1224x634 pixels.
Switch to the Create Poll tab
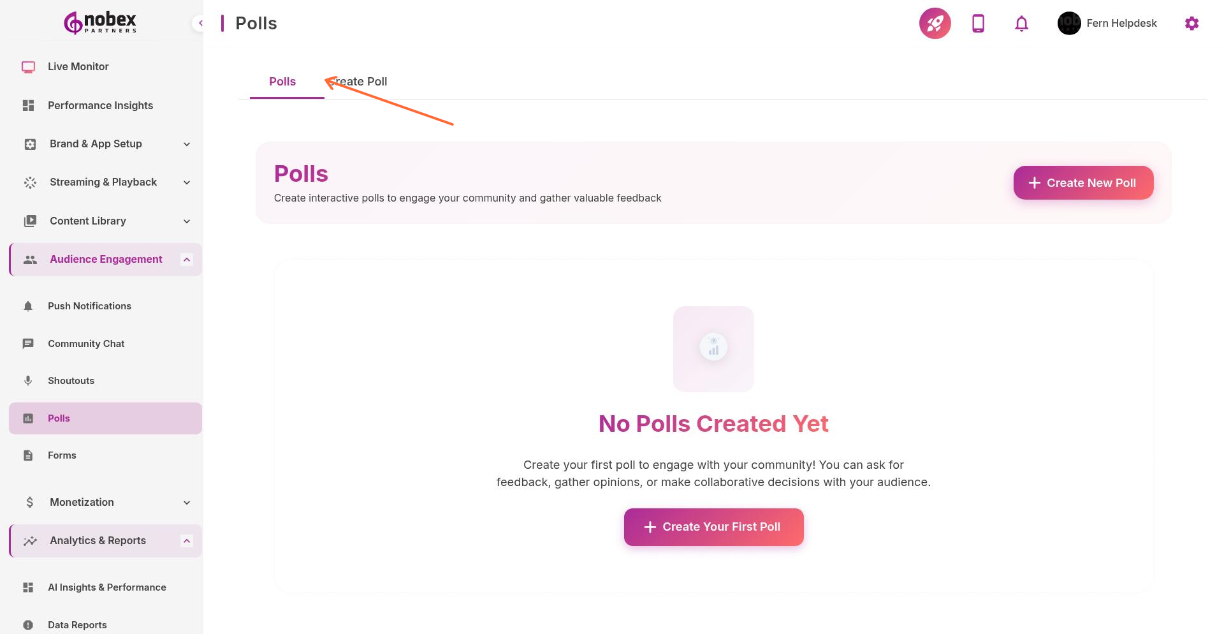point(361,82)
